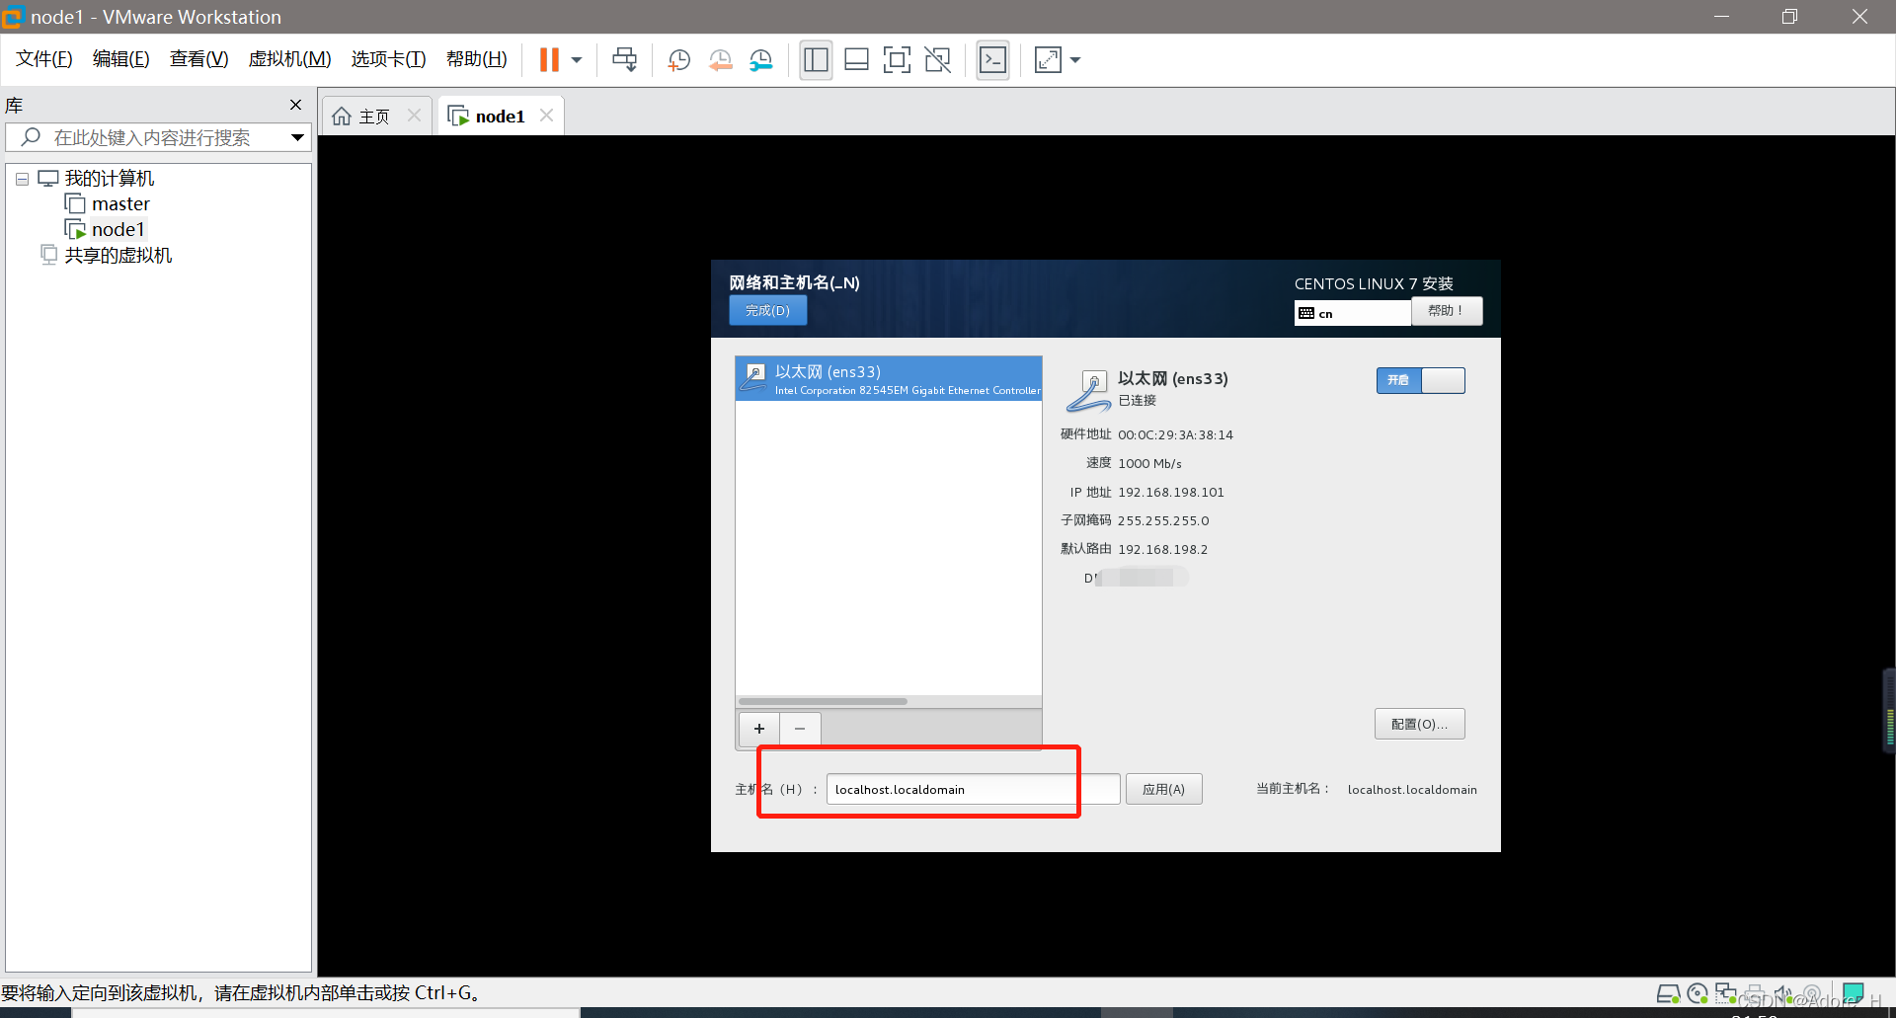The width and height of the screenshot is (1896, 1018).
Task: Click the hostname input field
Action: [x=973, y=789]
